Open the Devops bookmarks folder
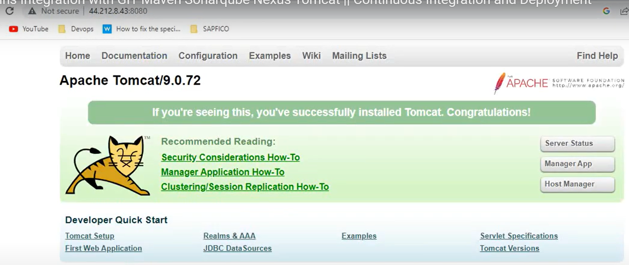629x265 pixels. click(x=75, y=29)
